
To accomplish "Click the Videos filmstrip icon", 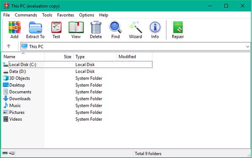I will coord(6,119).
